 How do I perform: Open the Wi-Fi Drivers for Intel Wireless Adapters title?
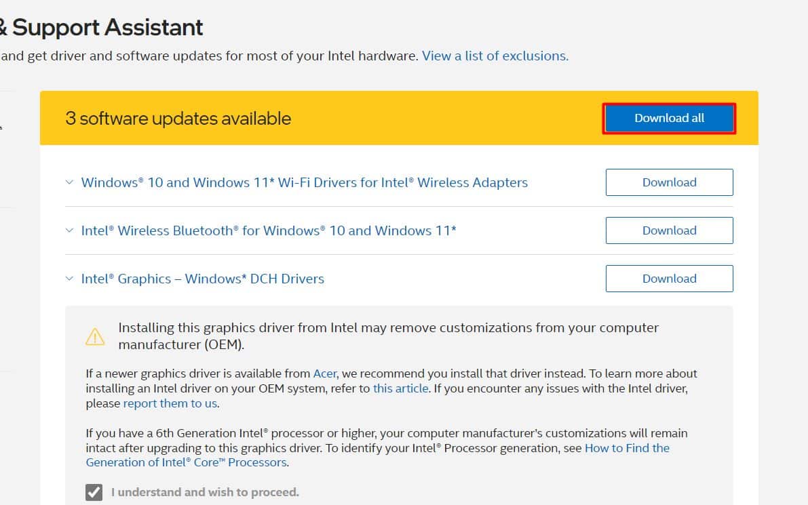click(x=304, y=182)
